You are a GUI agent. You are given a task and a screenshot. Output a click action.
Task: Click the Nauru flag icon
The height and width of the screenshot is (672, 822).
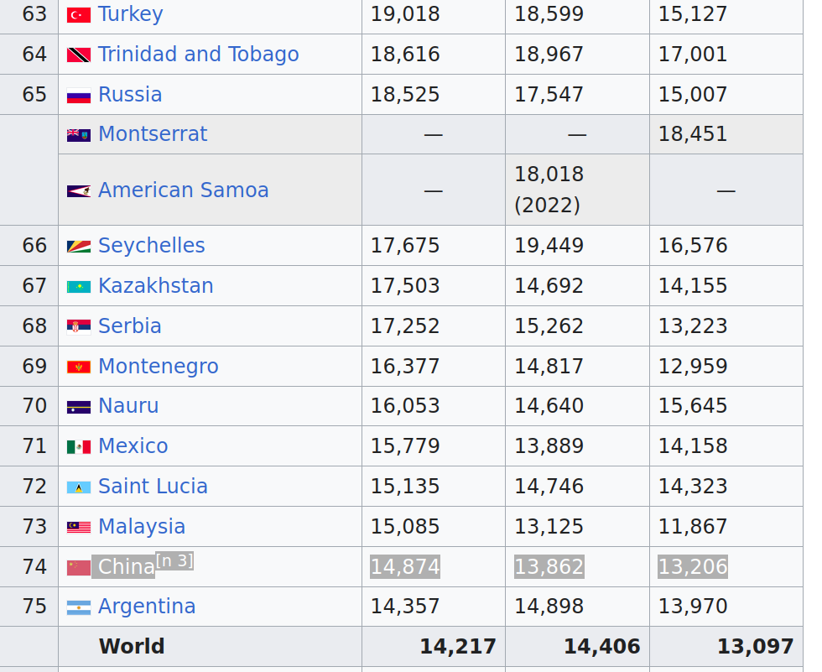coord(79,407)
